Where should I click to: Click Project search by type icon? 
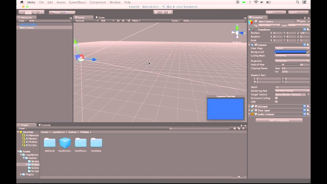tap(235, 129)
